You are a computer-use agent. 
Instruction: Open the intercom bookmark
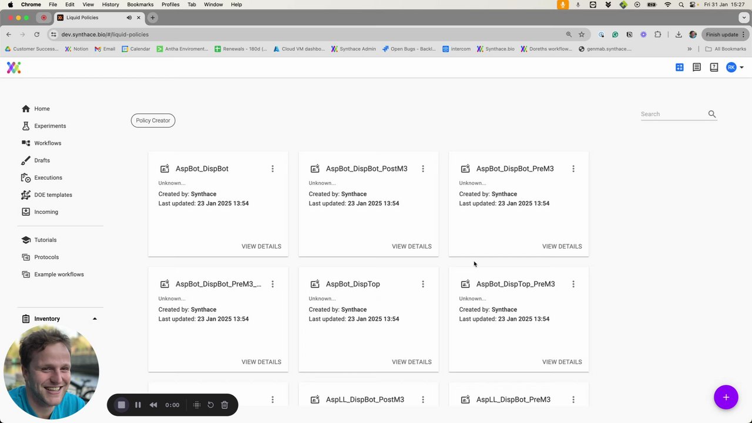tap(456, 49)
